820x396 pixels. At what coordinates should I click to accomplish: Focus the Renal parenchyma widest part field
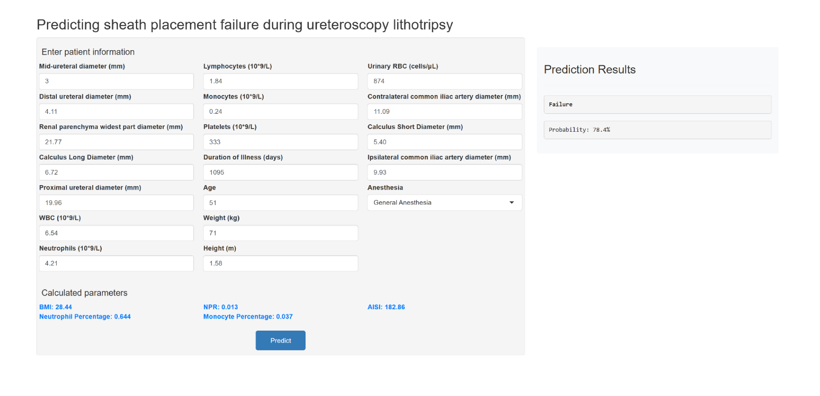(116, 142)
